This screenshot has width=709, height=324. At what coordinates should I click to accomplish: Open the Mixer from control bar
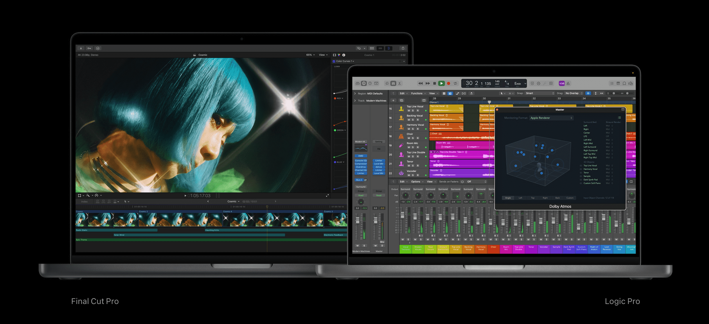click(393, 83)
